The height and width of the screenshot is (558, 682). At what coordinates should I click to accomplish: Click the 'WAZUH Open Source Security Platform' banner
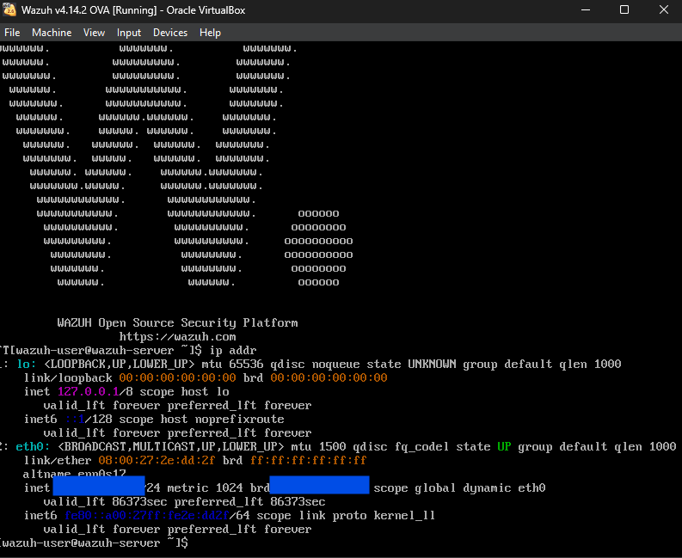tap(177, 323)
